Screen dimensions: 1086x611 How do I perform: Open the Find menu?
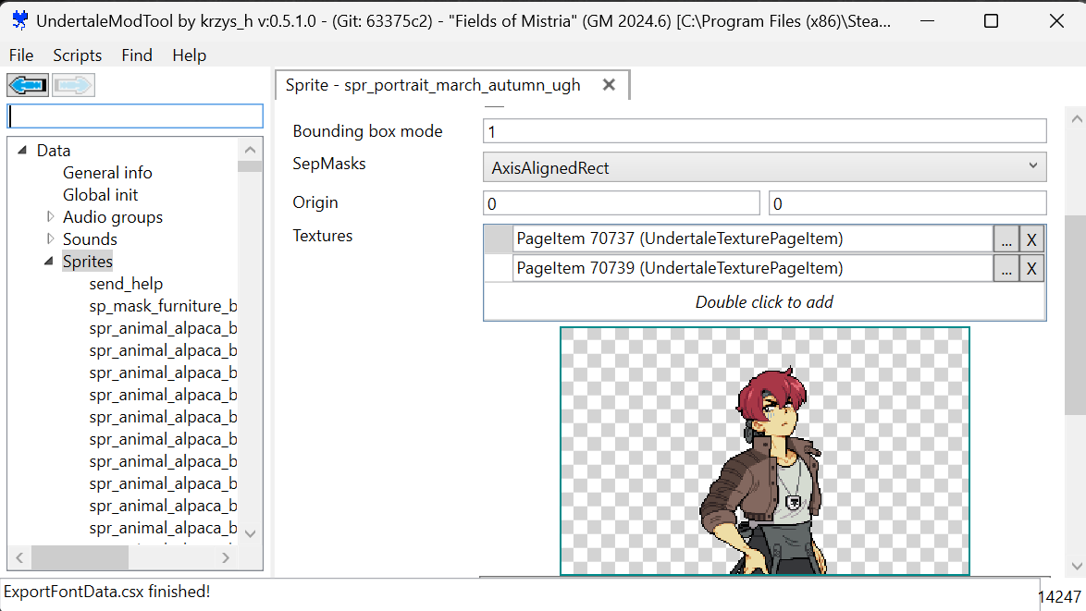[136, 55]
